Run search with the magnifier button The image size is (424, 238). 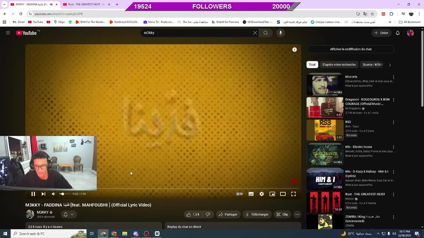pyautogui.click(x=266, y=33)
